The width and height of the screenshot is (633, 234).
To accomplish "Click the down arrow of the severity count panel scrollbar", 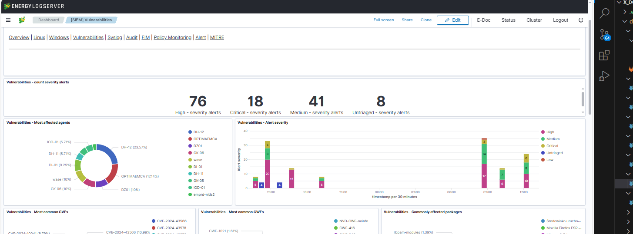I will coord(583,112).
